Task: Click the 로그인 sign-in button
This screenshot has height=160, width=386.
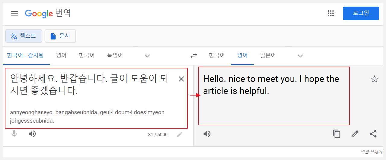Action: [361, 13]
